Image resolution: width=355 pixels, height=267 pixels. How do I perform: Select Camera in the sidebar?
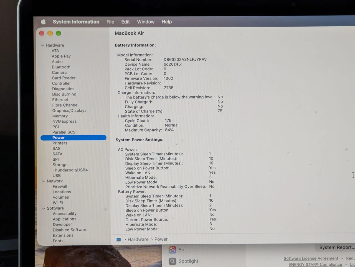59,73
